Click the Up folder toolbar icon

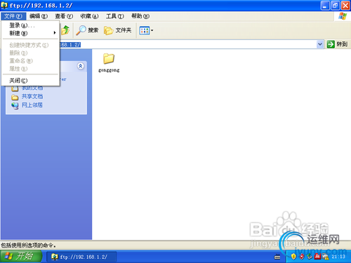(65, 30)
